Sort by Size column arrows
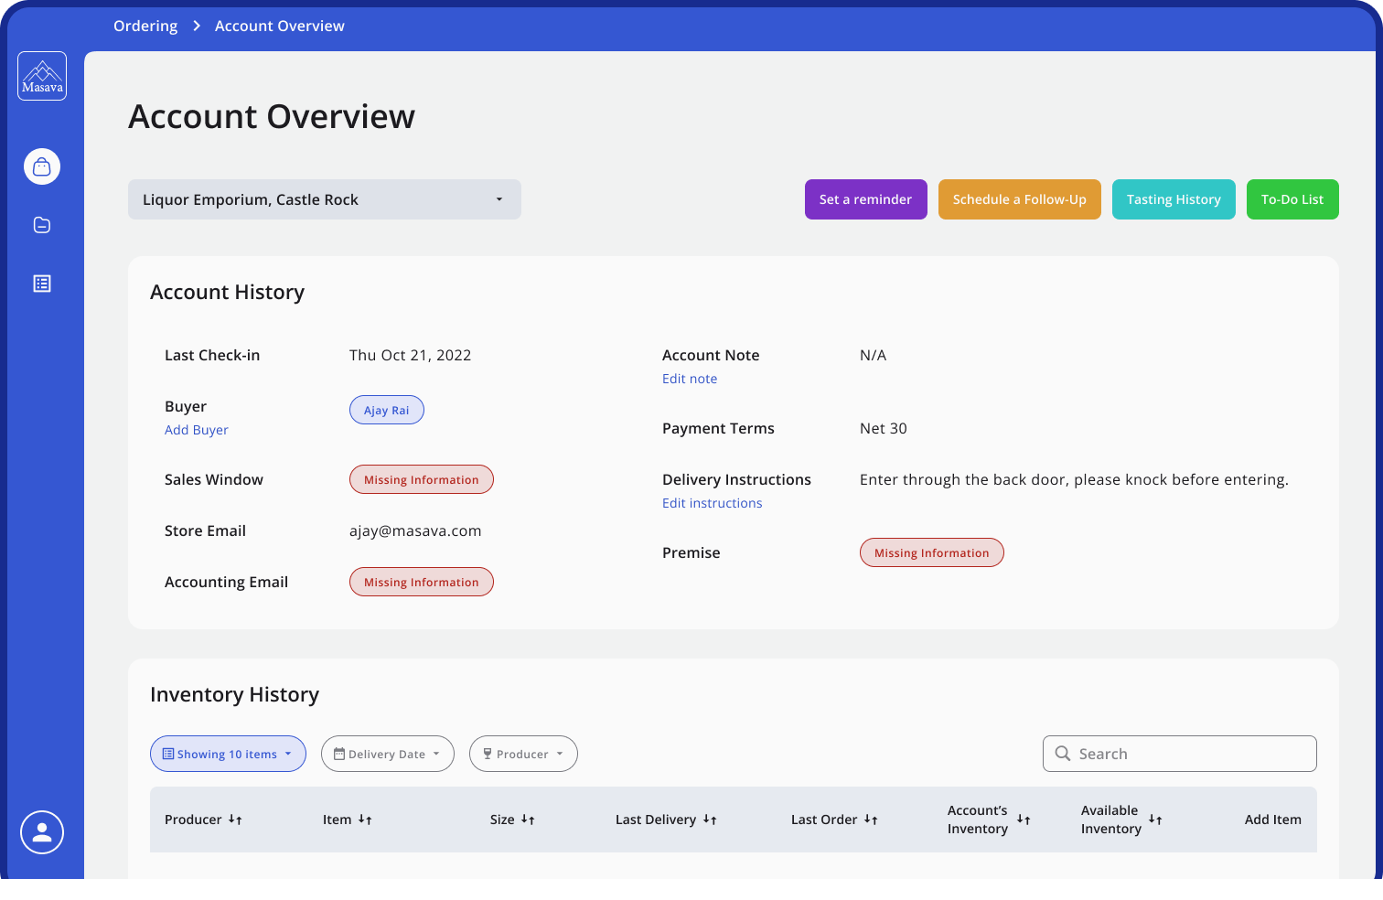 pos(528,820)
